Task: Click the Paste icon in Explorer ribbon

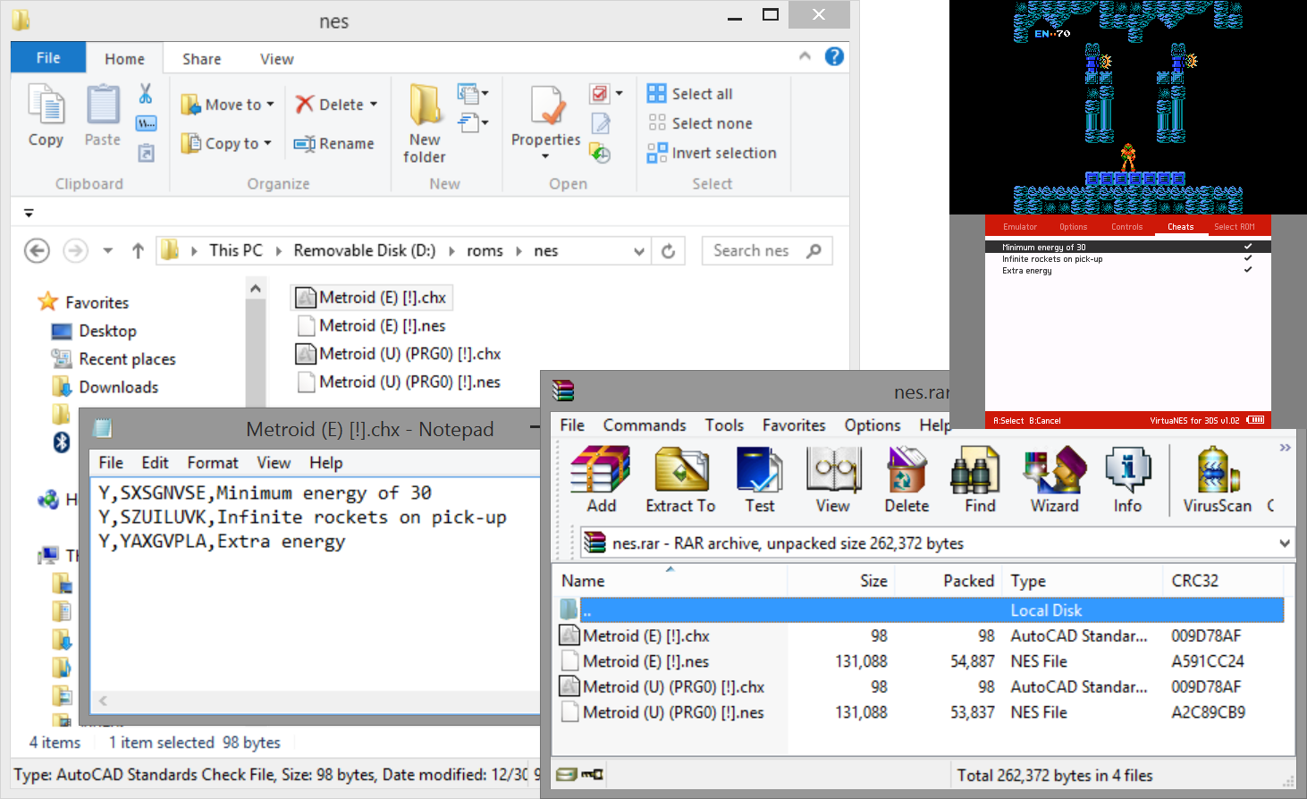Action: 103,105
